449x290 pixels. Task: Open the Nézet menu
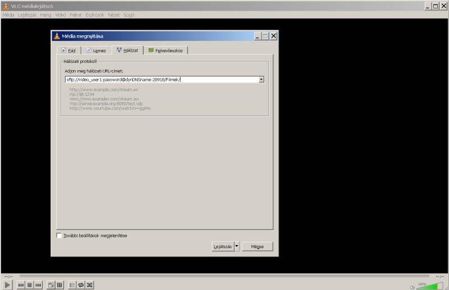pos(114,15)
